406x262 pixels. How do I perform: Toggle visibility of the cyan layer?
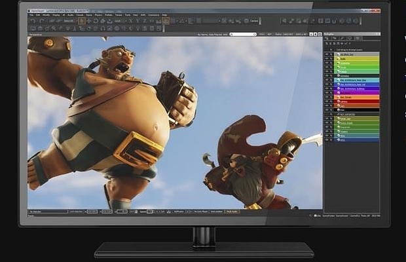(327, 81)
